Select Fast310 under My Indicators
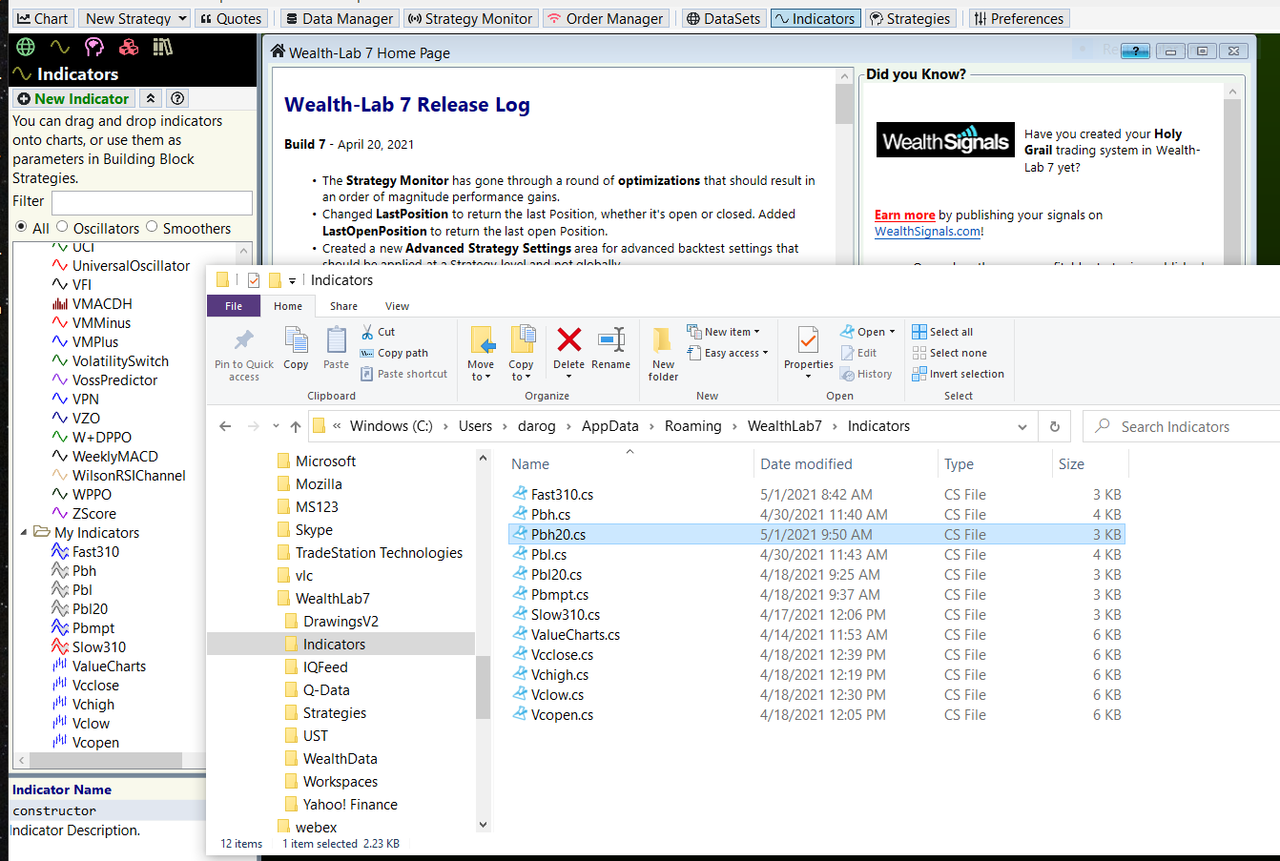This screenshot has height=861, width=1280. coord(95,551)
